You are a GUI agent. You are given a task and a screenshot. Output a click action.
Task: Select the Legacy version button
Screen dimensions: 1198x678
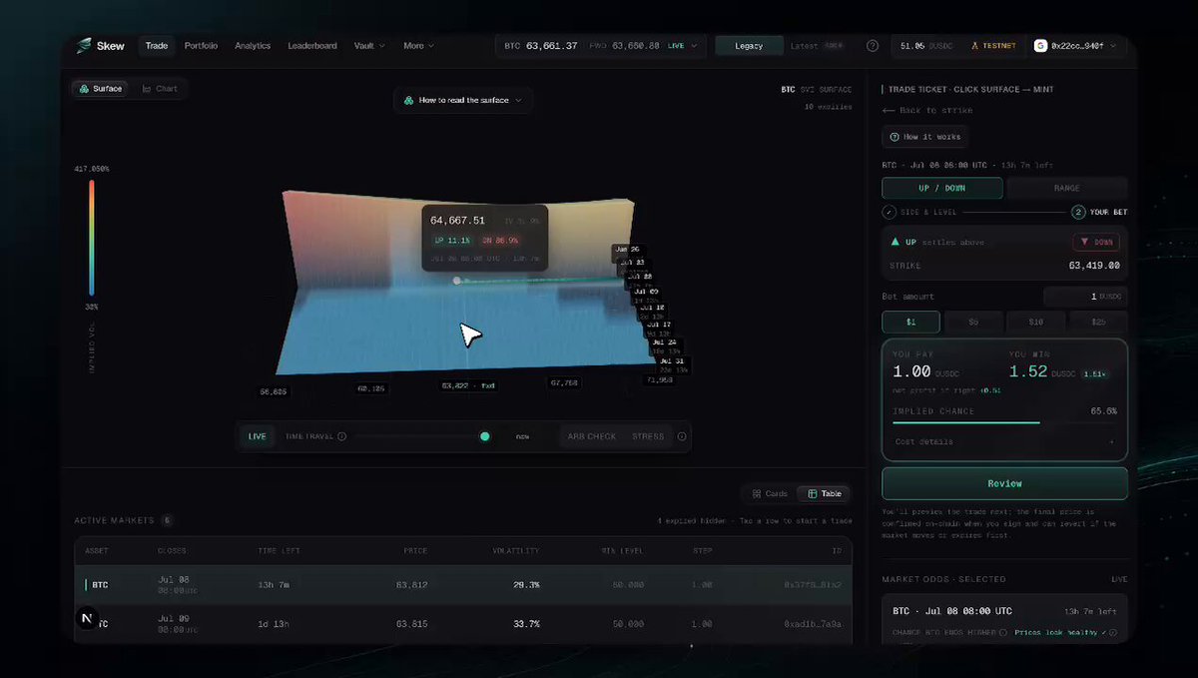[749, 46]
